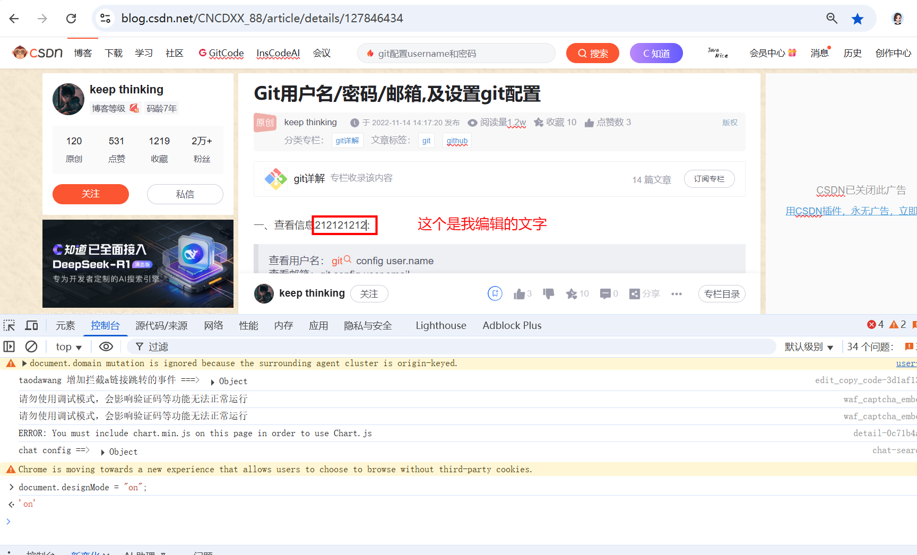
Task: Click the 分享 share icon
Action: [x=634, y=293]
